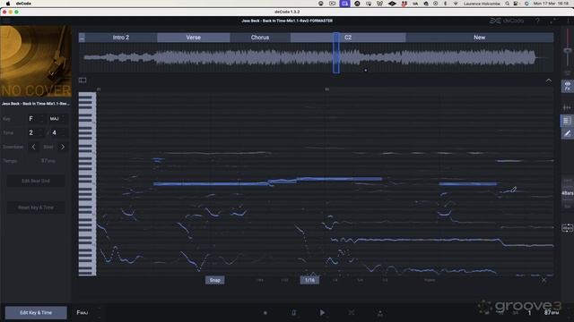Image resolution: width=574 pixels, height=322 pixels.
Task: Start playback with the play button
Action: (x=322, y=312)
